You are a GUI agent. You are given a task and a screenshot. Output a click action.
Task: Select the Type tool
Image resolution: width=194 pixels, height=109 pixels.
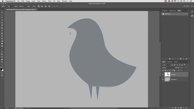[2, 51]
